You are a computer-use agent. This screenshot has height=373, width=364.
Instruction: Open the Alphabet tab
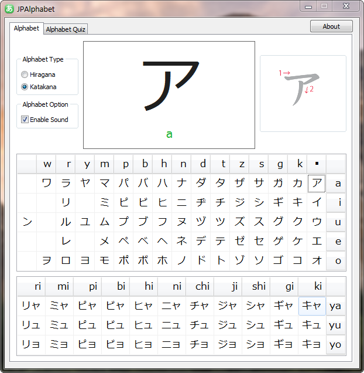[26, 28]
